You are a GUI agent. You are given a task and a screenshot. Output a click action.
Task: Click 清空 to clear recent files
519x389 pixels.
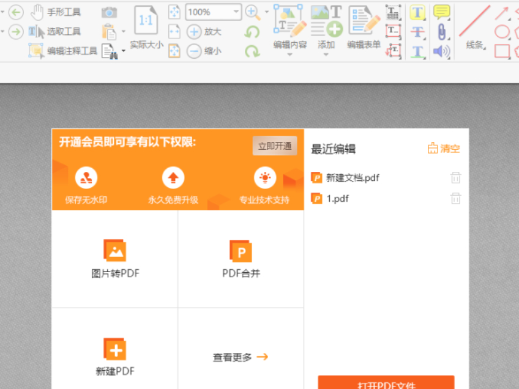click(444, 149)
